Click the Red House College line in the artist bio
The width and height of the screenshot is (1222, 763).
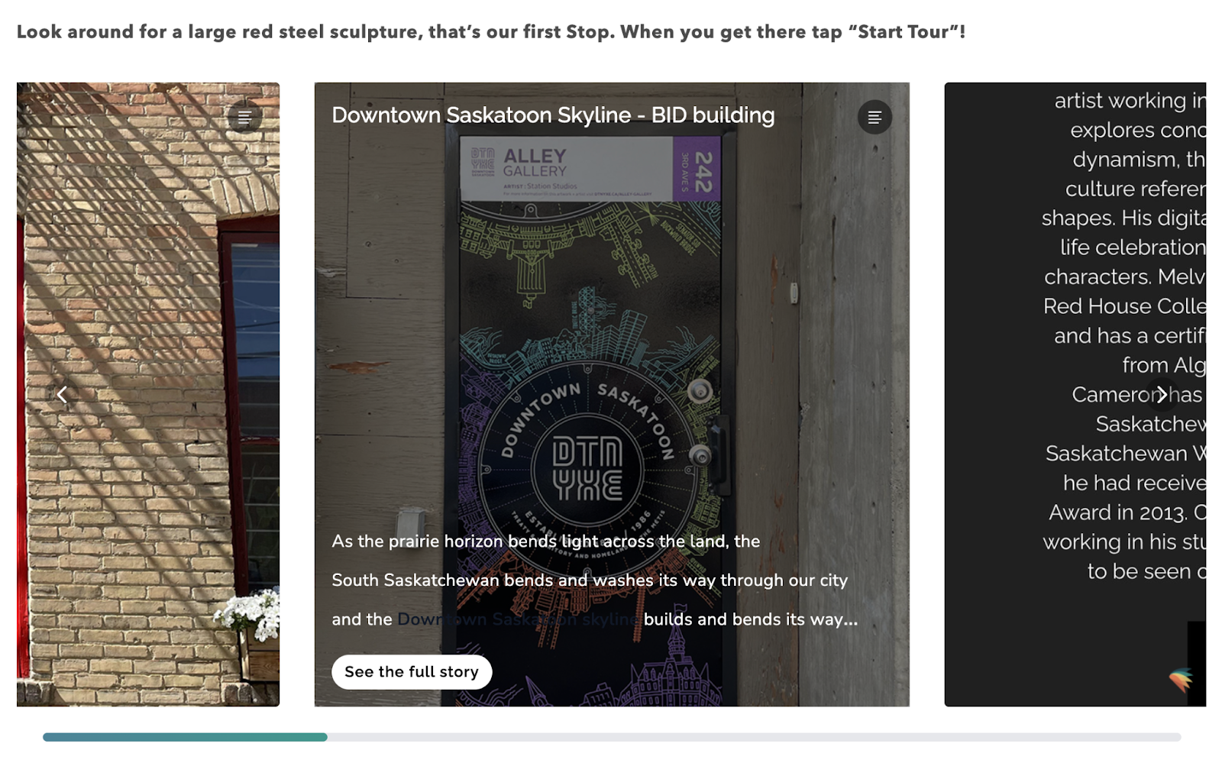(1124, 306)
